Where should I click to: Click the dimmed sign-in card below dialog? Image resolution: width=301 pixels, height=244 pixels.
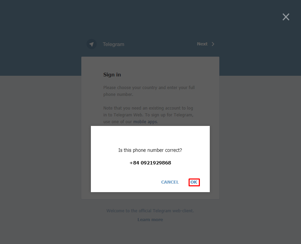(x=150, y=196)
